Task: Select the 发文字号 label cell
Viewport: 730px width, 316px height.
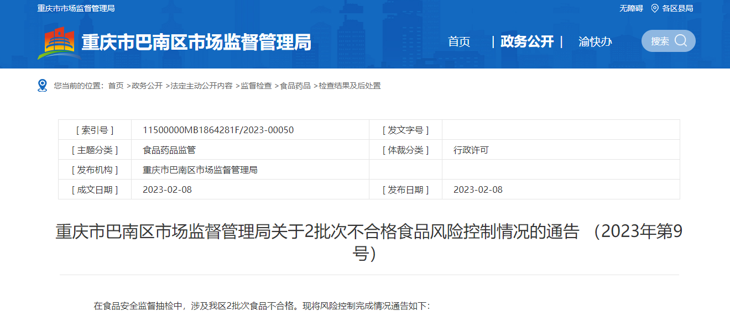Action: point(405,130)
